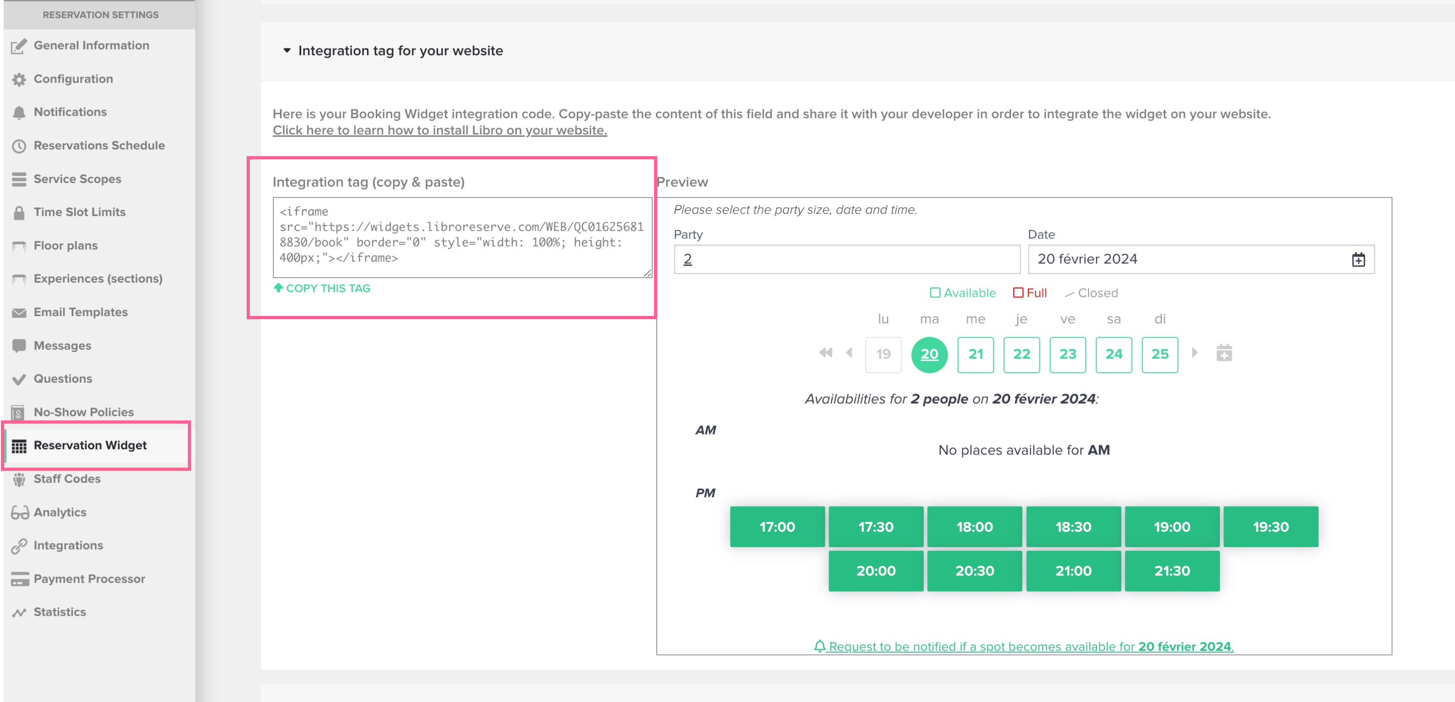The width and height of the screenshot is (1455, 702).
Task: Select date 22 in the week picker
Action: 1021,354
